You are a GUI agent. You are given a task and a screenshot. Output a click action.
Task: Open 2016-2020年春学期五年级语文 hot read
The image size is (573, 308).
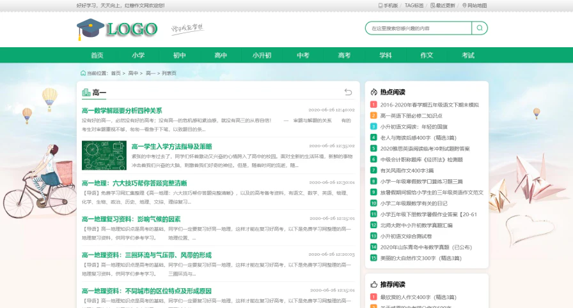point(429,105)
